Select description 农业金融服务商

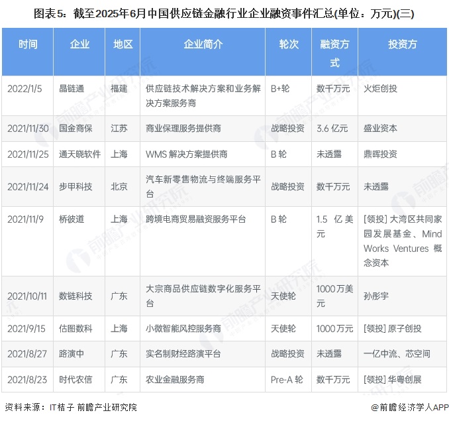click(175, 380)
